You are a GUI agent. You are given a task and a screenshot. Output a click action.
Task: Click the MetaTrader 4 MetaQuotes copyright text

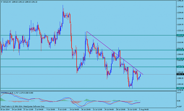point(23,106)
